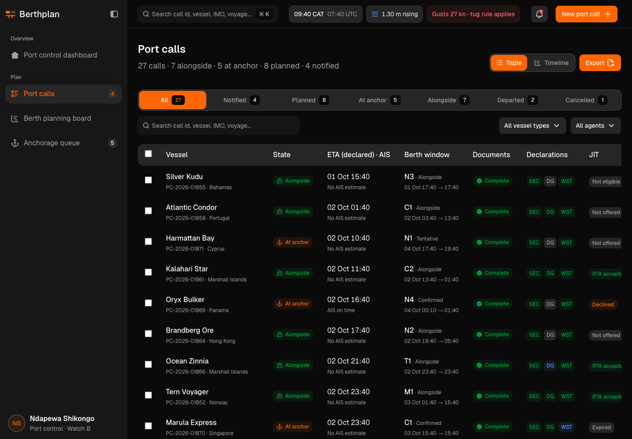Toggle the select-all header checkbox
The width and height of the screenshot is (632, 439).
[148, 154]
